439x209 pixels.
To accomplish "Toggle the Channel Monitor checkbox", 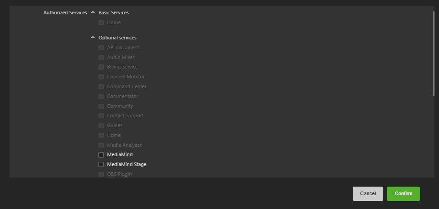I will point(101,77).
